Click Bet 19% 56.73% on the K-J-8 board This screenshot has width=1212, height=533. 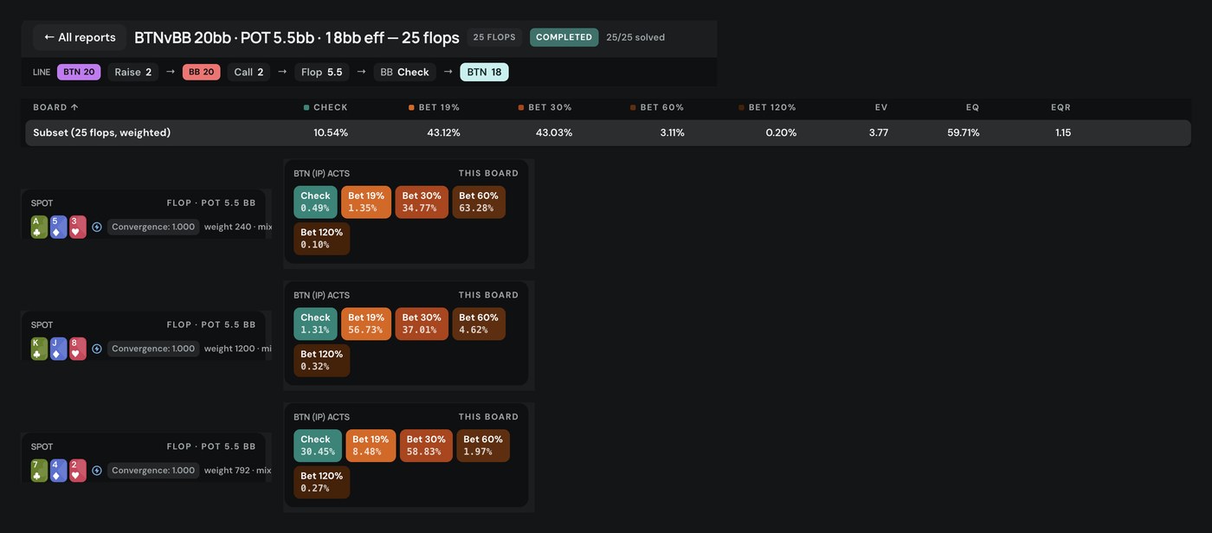pyautogui.click(x=366, y=324)
